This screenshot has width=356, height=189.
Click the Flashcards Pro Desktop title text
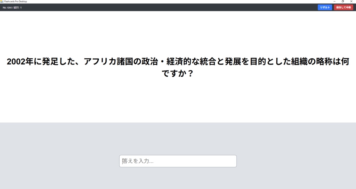coord(15,1)
